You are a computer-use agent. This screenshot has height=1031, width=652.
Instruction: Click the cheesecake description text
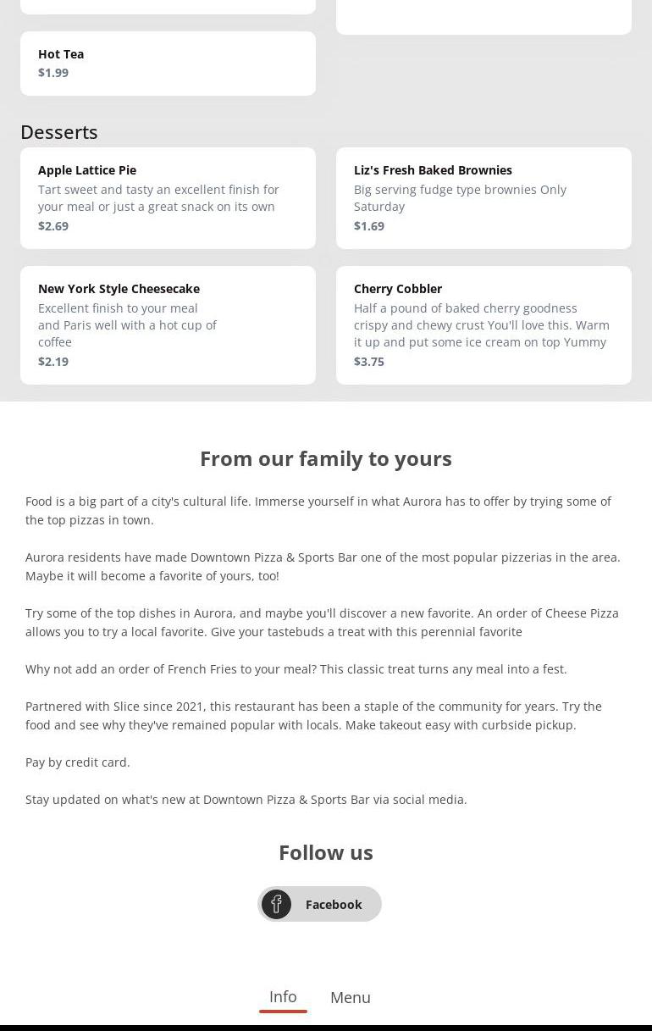[127, 325]
